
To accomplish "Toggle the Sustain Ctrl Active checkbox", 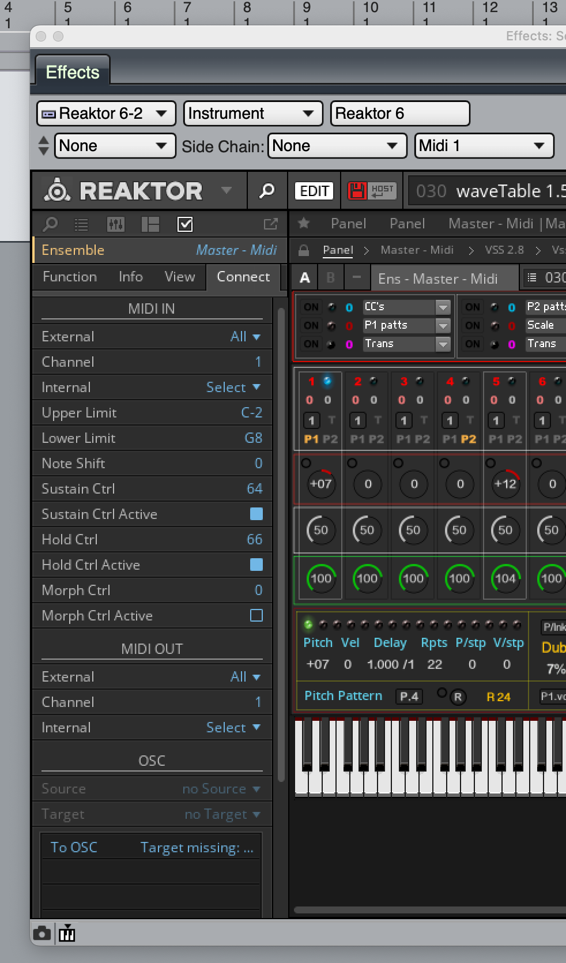I will (256, 514).
